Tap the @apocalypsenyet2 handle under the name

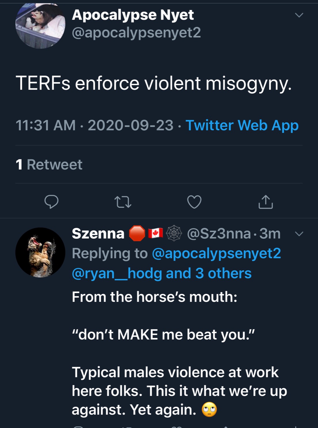pos(136,33)
